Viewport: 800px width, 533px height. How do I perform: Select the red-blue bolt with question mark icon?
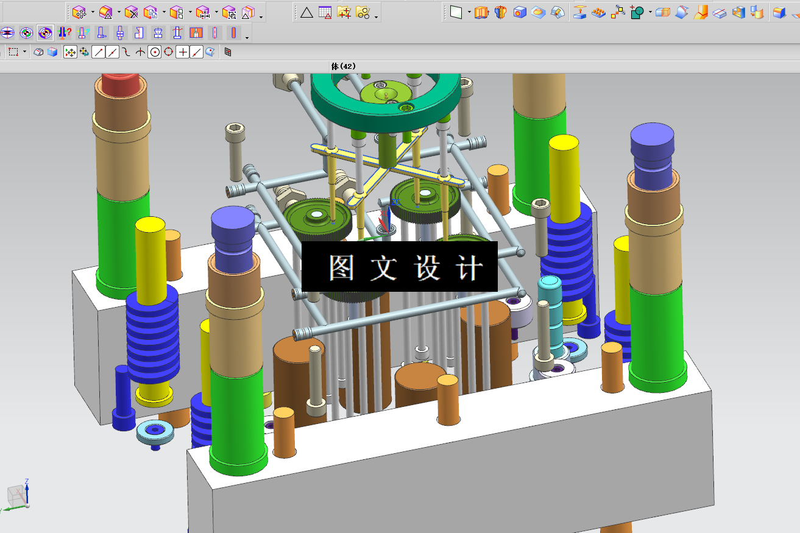[64, 33]
